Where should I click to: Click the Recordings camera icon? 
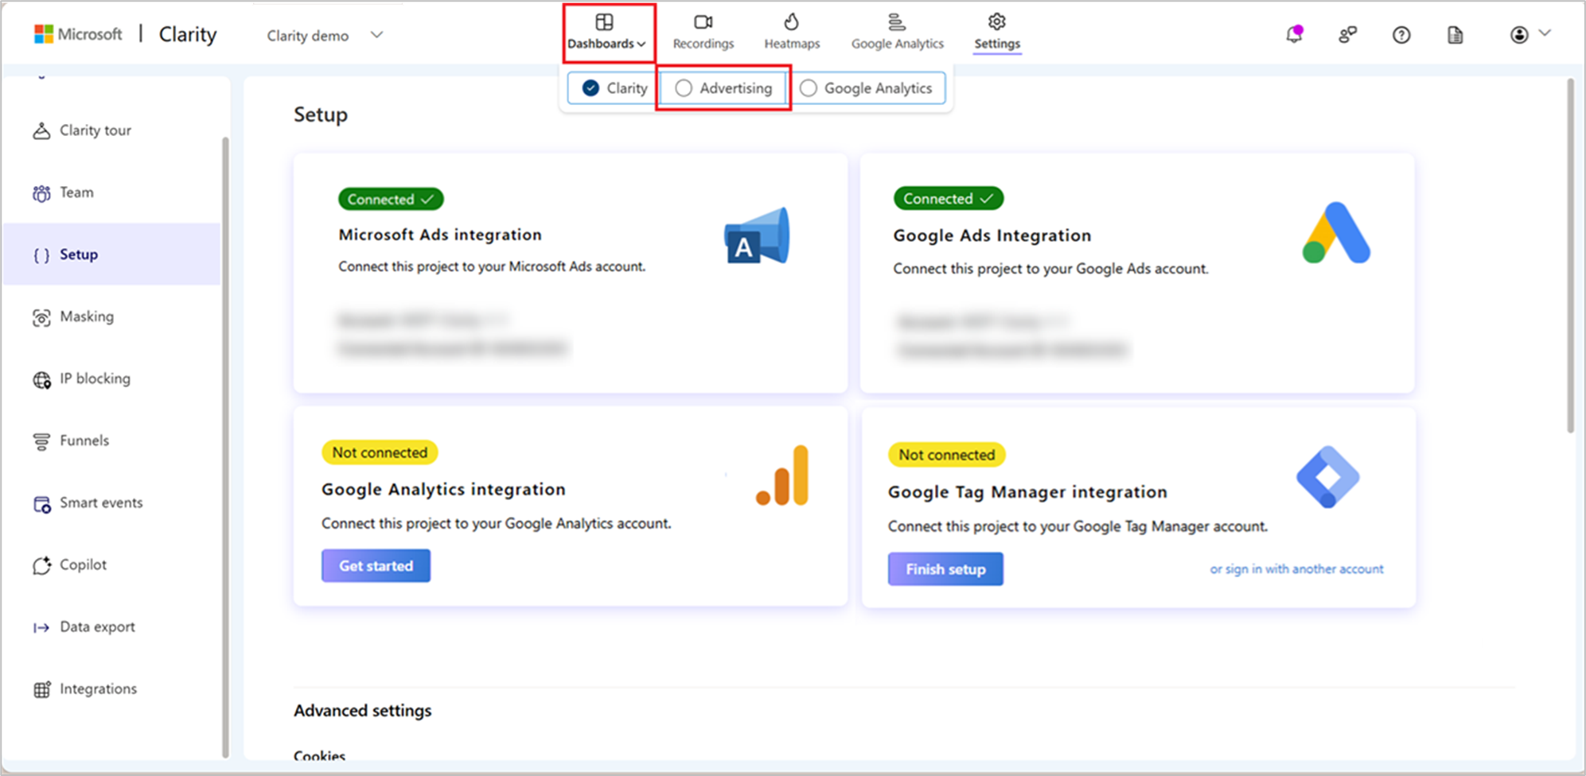tap(703, 21)
